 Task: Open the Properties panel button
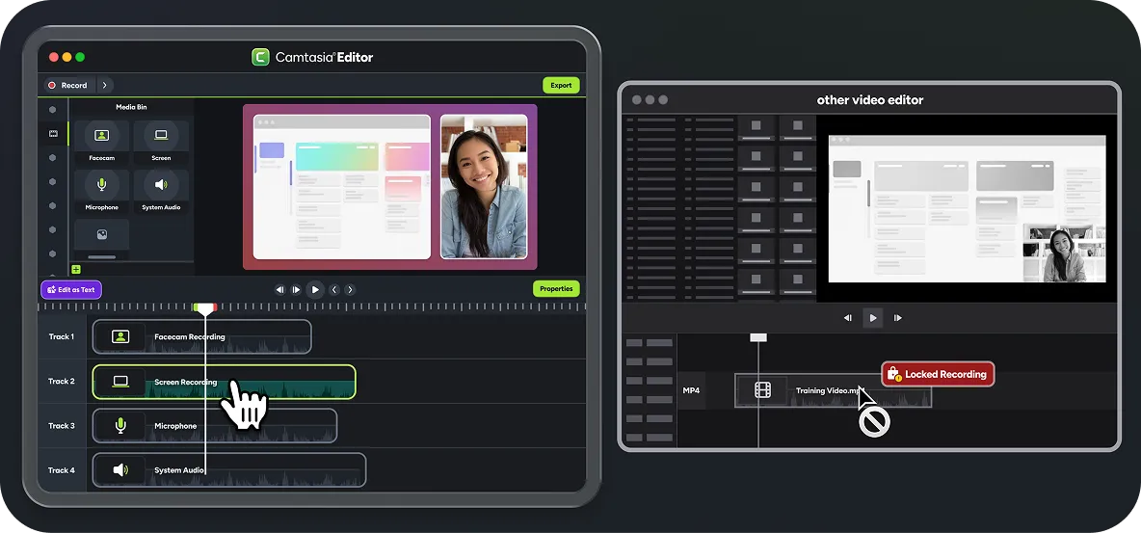tap(556, 288)
